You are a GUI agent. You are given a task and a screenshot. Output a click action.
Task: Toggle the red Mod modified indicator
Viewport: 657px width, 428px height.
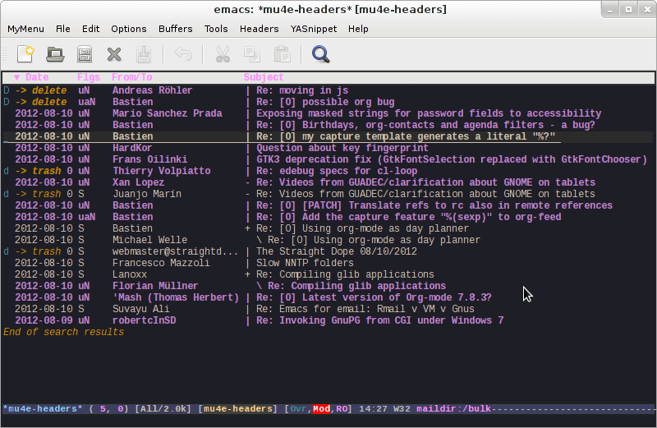pos(322,408)
